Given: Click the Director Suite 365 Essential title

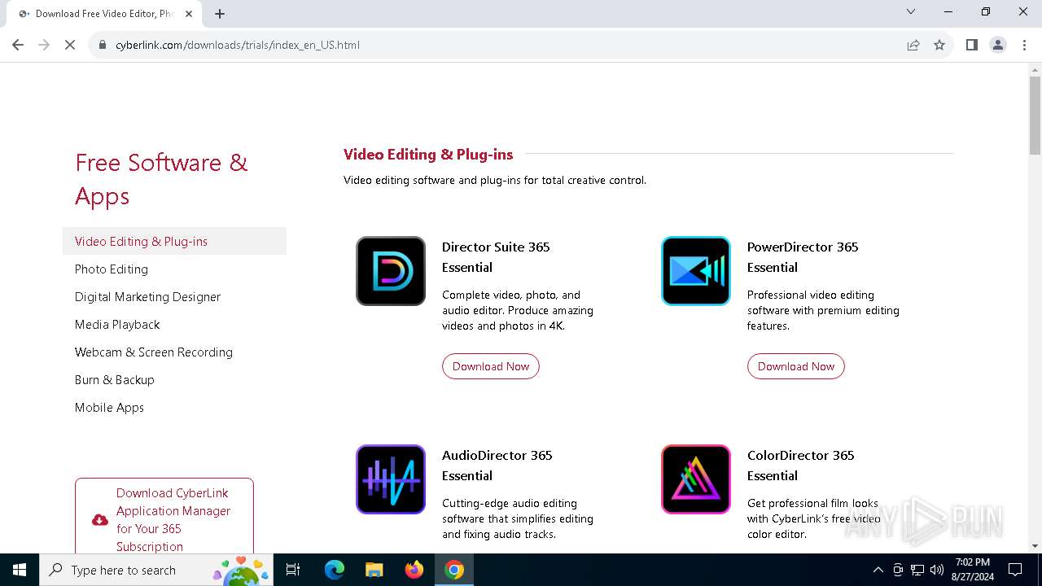Looking at the screenshot, I should pyautogui.click(x=496, y=257).
